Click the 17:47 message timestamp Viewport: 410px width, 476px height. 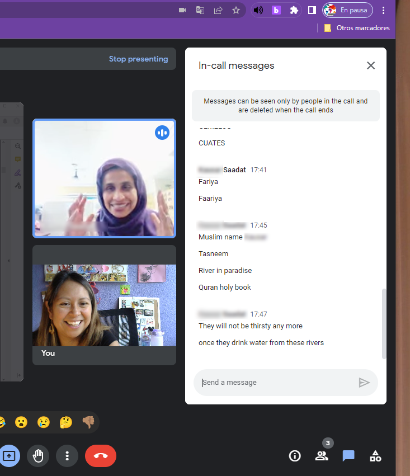click(258, 314)
